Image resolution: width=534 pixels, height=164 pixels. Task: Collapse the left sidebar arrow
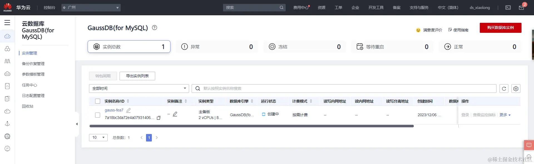pos(77,124)
